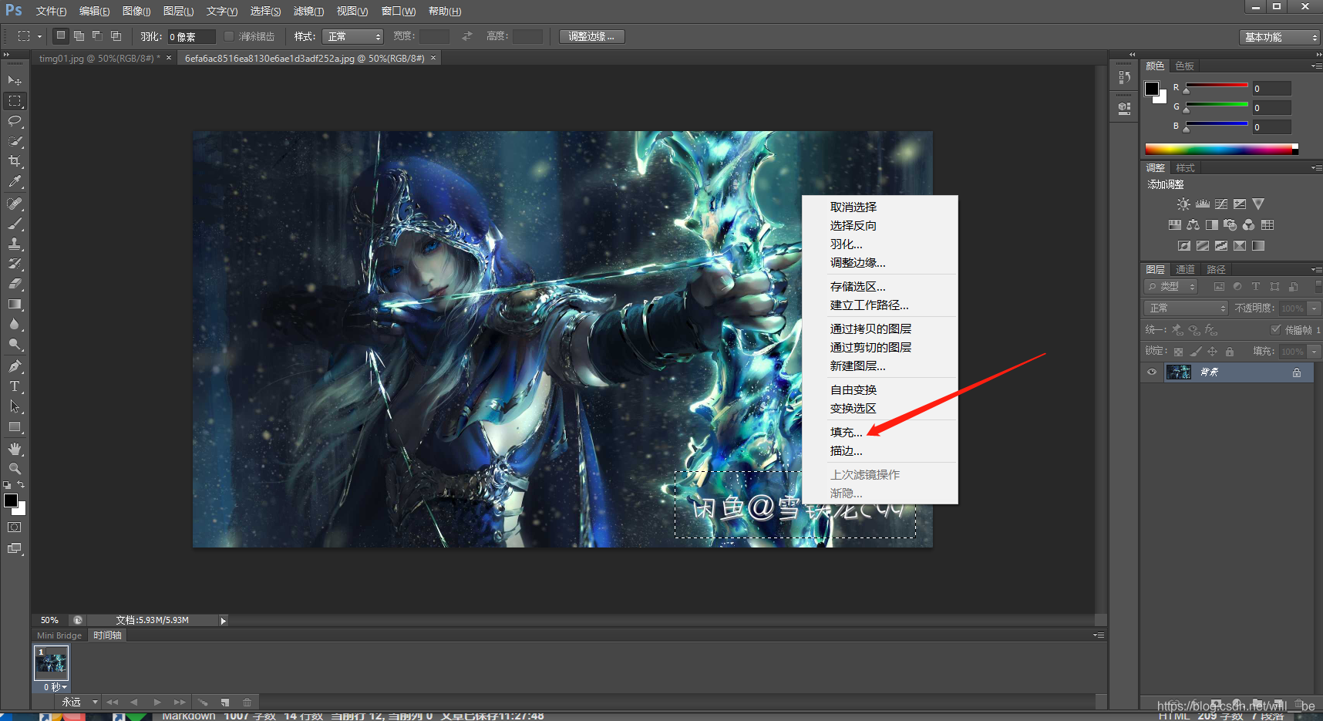Image resolution: width=1323 pixels, height=721 pixels.
Task: Open the layer blend mode 正常 dropdown
Action: point(1186,308)
